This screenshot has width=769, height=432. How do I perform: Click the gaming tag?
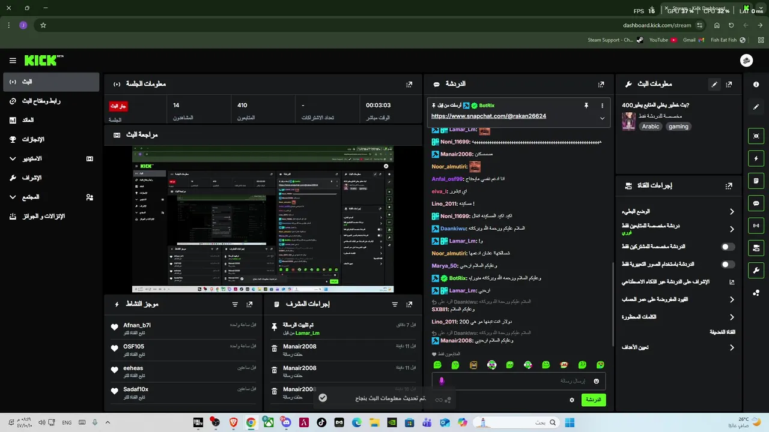678,127
